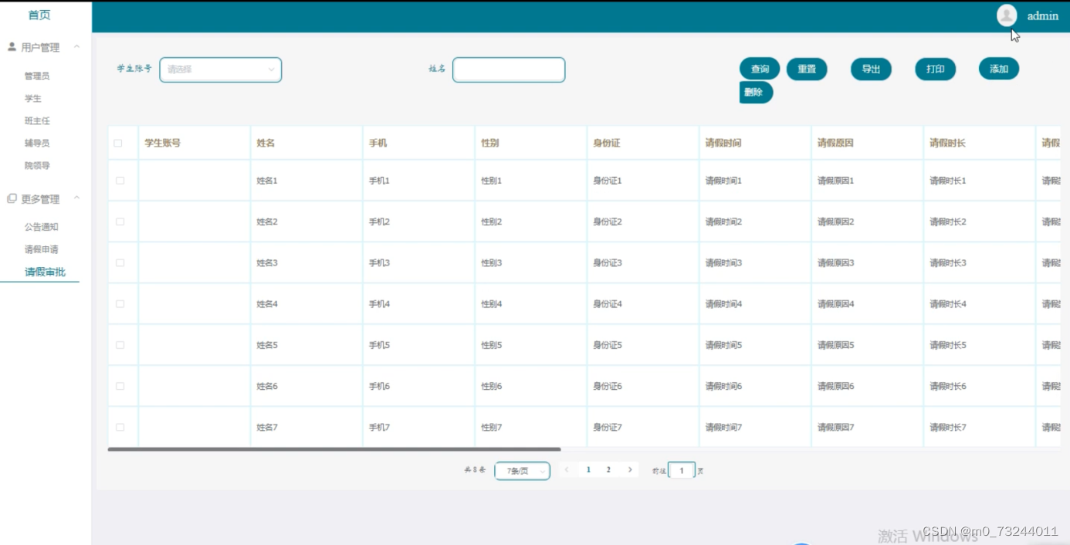
Task: Click the 姓名 search input field
Action: point(509,69)
